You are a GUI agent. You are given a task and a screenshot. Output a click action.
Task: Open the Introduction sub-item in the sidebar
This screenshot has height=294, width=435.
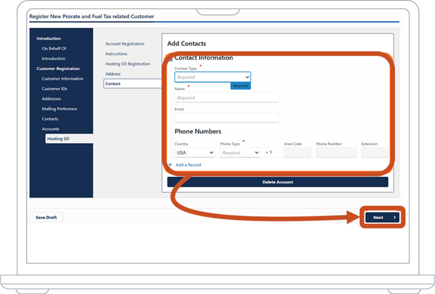pyautogui.click(x=54, y=58)
